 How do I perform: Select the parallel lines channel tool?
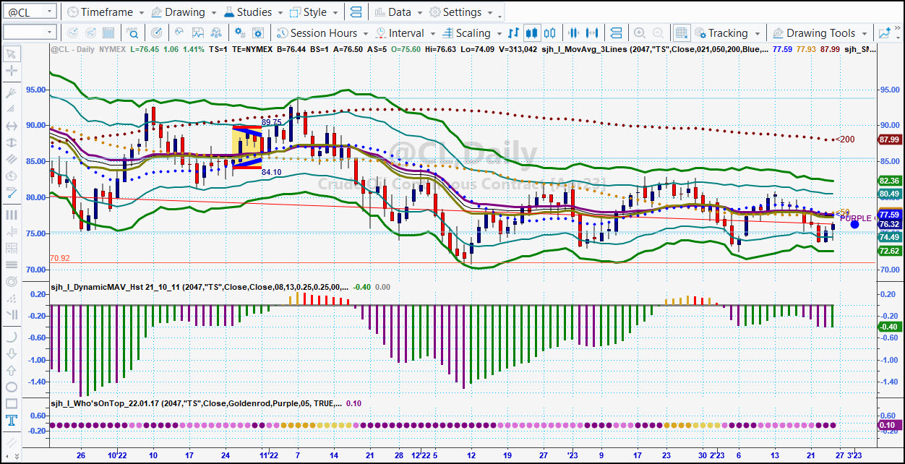12,160
